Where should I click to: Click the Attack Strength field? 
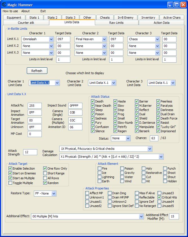pyautogui.click(x=30, y=152)
